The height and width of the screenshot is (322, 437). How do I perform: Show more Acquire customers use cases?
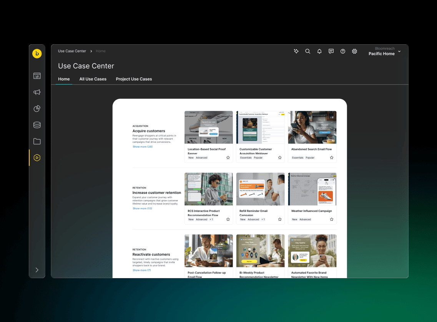pos(143,147)
